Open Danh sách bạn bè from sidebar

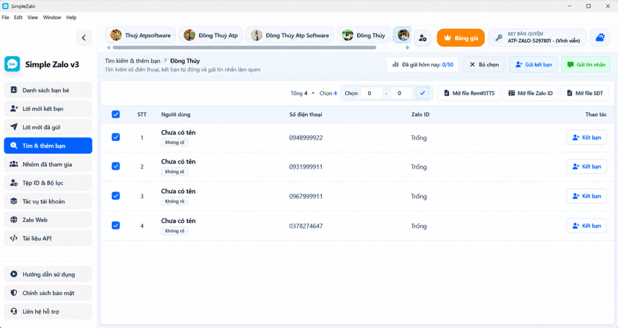(48, 90)
